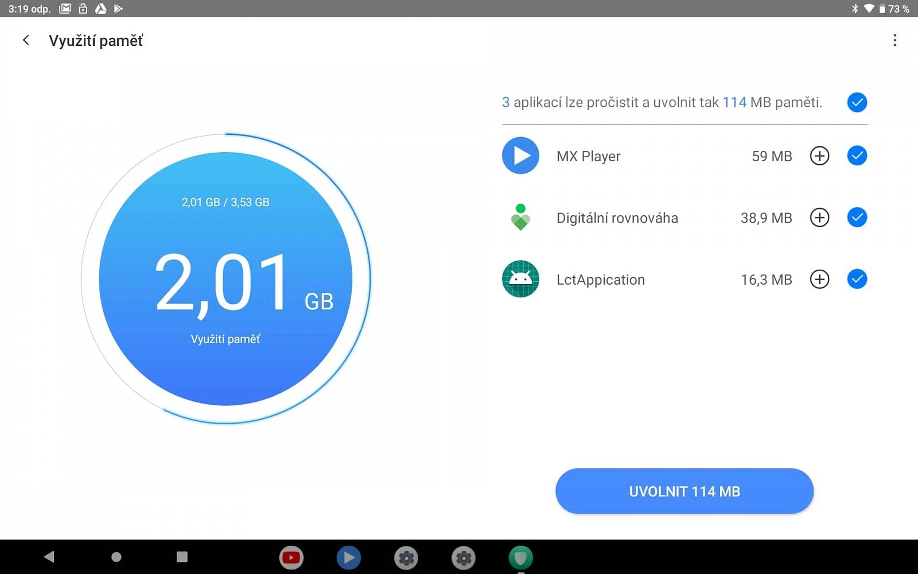Tap the MX Player app name

(589, 156)
